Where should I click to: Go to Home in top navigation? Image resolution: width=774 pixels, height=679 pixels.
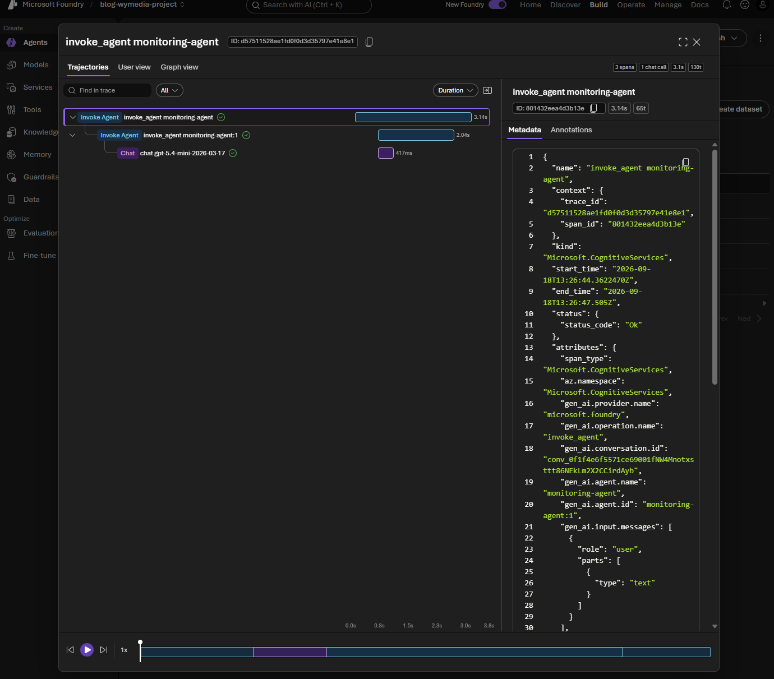(x=531, y=4)
